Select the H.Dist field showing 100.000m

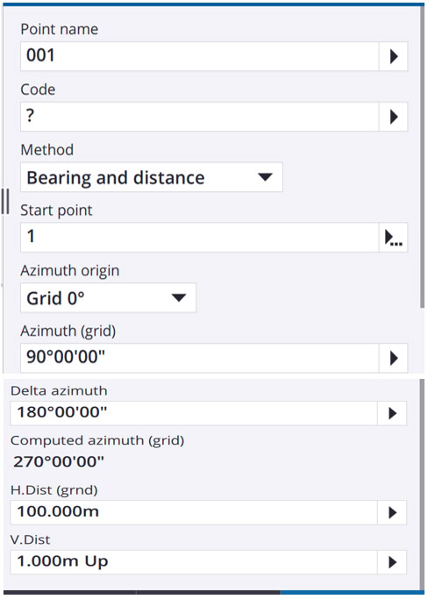194,513
